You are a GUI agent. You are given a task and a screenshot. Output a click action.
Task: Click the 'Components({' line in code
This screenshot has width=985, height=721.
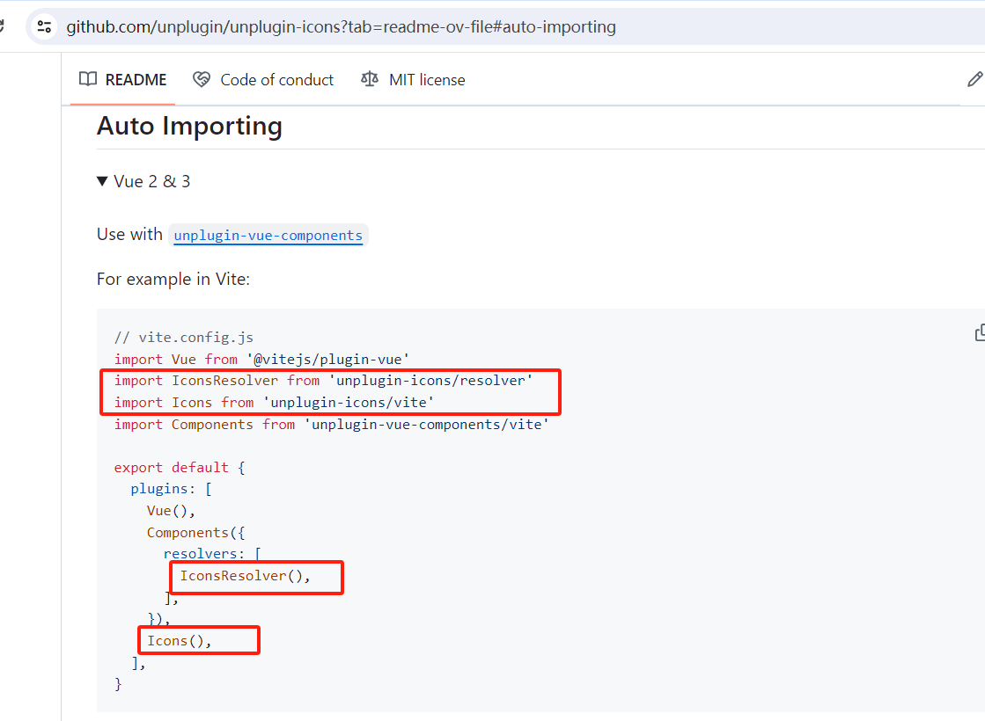tap(196, 533)
